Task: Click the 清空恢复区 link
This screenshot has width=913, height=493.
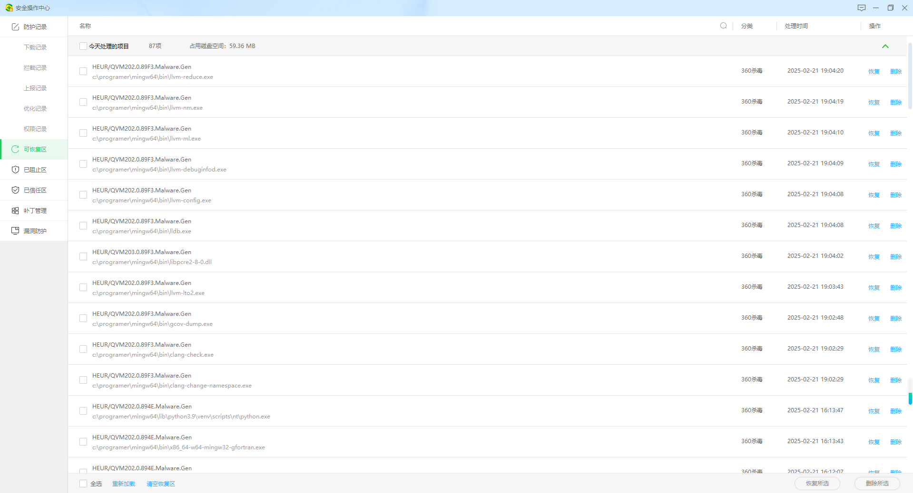Action: (x=160, y=484)
